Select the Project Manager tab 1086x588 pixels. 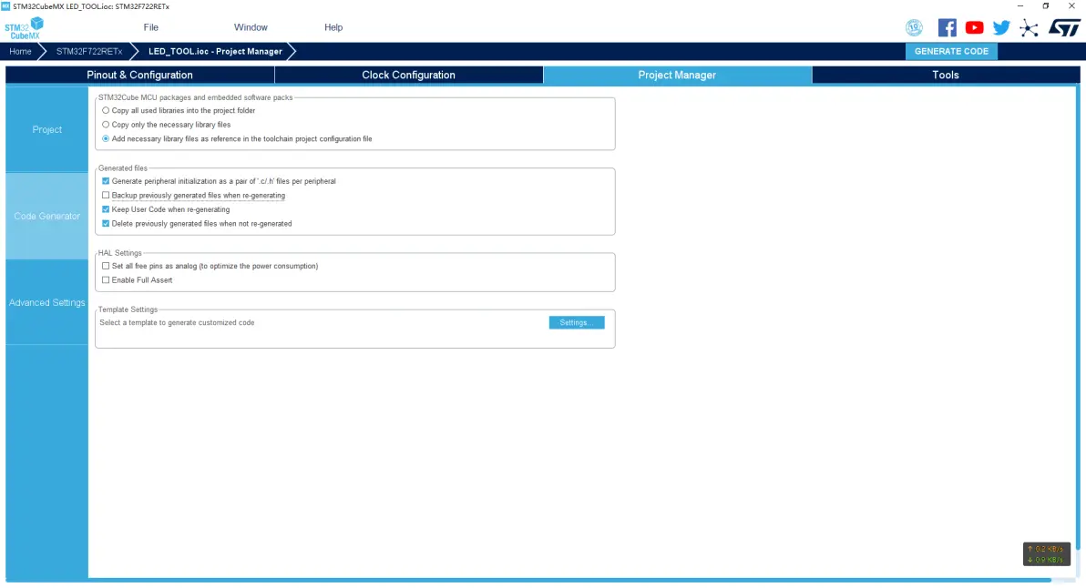tap(677, 75)
